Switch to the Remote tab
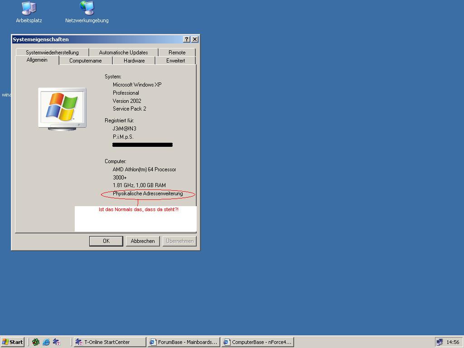This screenshot has height=348, width=464. point(177,53)
